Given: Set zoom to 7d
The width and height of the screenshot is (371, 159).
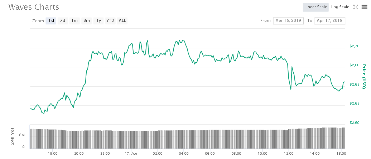Looking at the screenshot, I should pos(63,21).
